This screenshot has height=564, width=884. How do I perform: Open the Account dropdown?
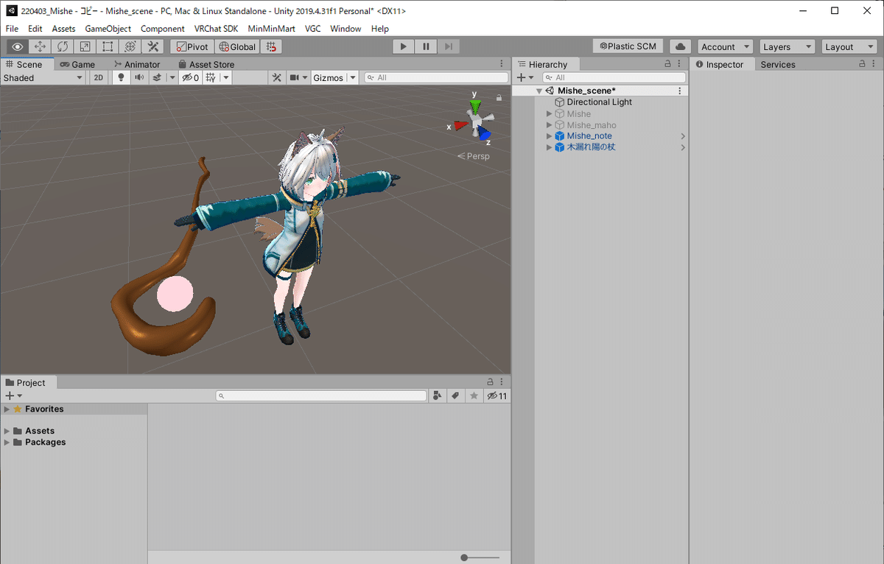[x=725, y=46]
